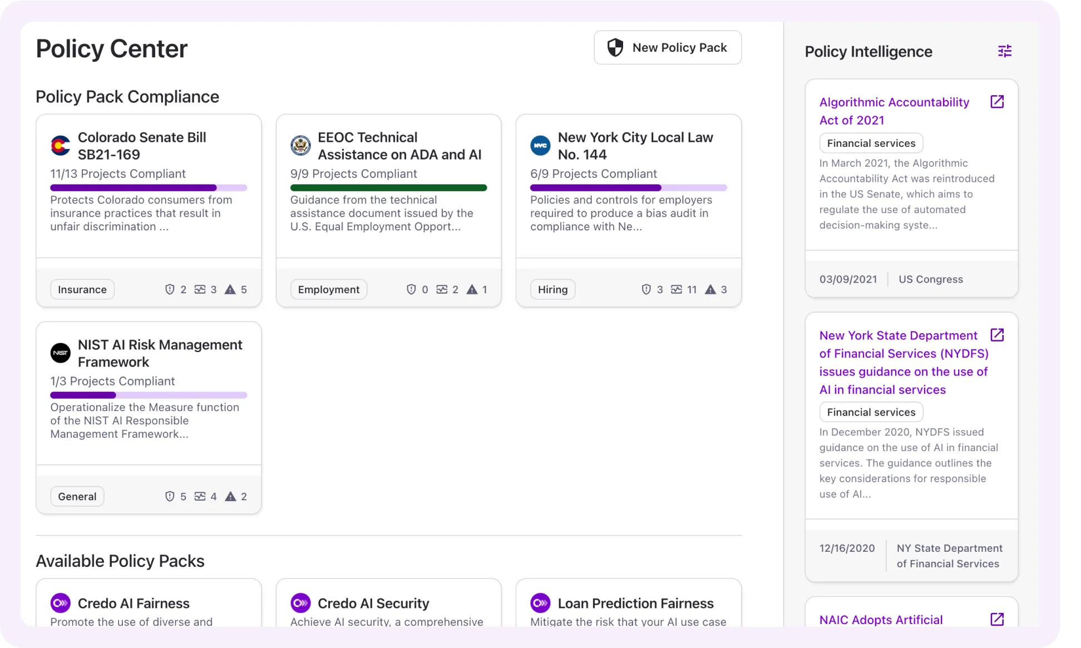Click the shield alert icon on Colorado SB21-169 card

click(x=170, y=289)
